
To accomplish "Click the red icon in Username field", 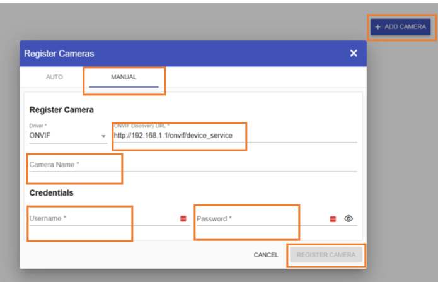I will pyautogui.click(x=183, y=219).
